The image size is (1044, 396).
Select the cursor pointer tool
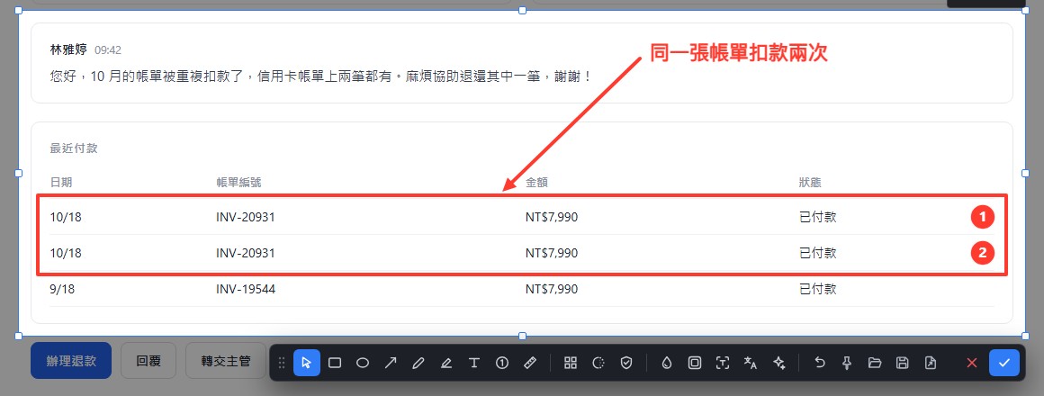(x=306, y=363)
